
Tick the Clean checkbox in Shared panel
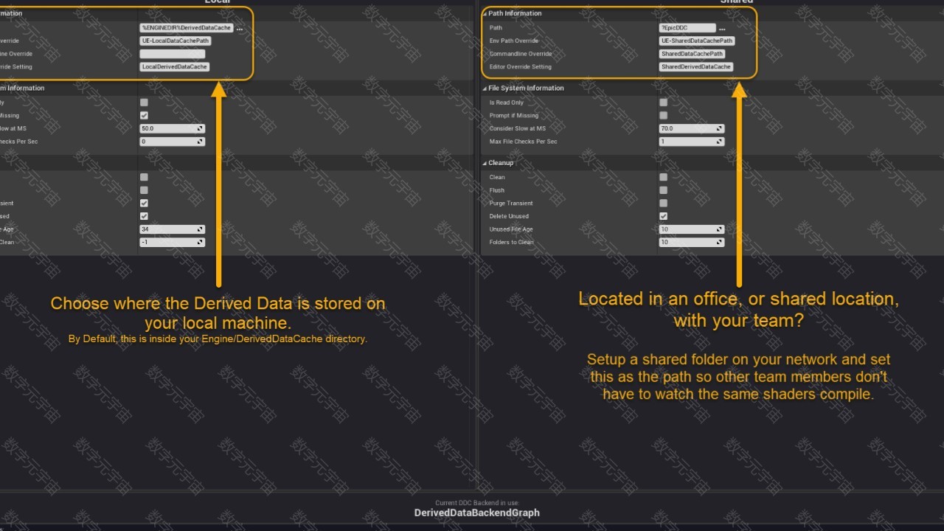click(663, 177)
